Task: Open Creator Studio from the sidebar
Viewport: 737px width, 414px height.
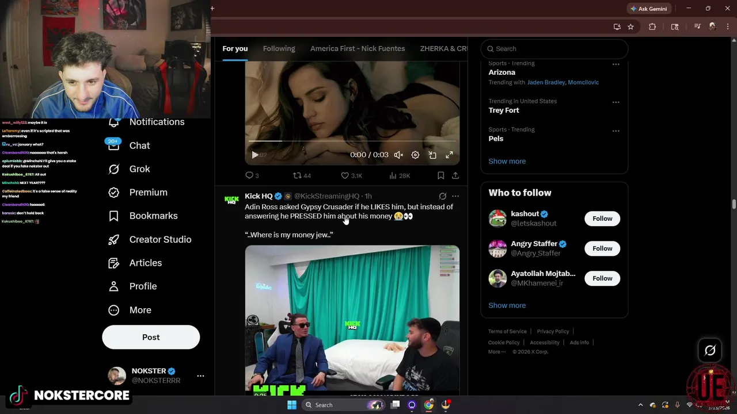Action: click(150, 239)
